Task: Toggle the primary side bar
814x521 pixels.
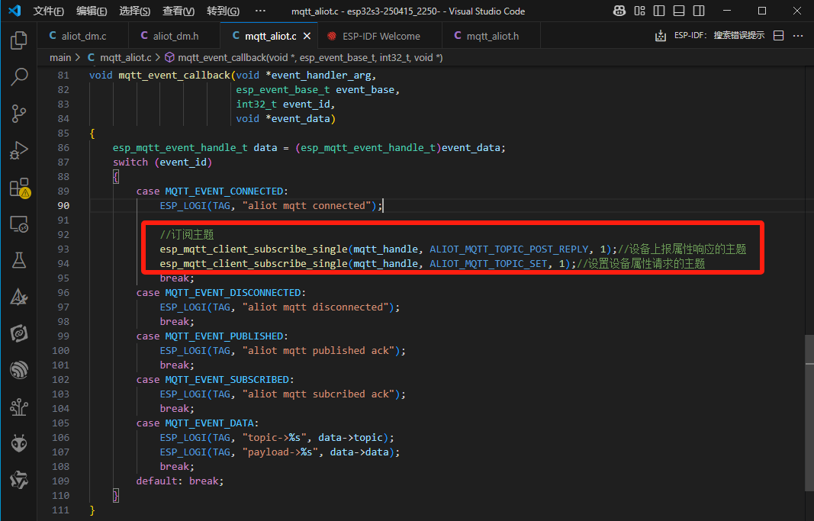Action: click(659, 11)
